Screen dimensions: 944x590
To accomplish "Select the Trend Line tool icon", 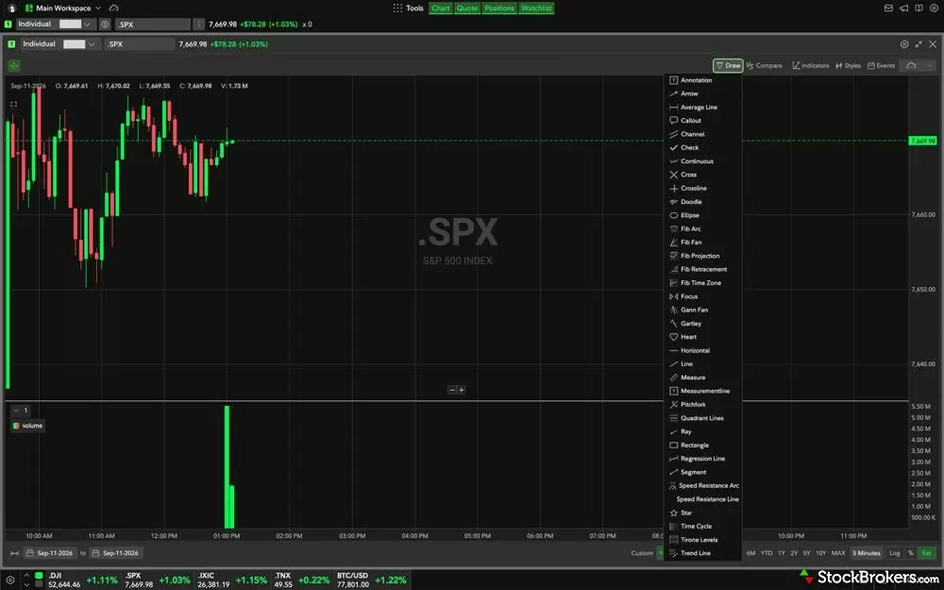I will pyautogui.click(x=674, y=553).
